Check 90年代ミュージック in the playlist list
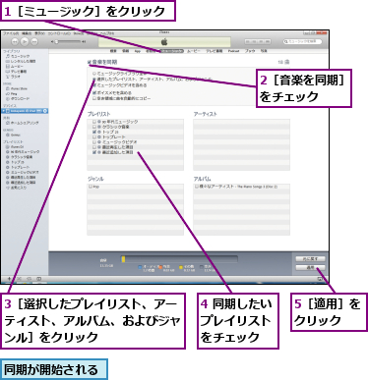Viewport: 368px width, 380px height. [94, 122]
